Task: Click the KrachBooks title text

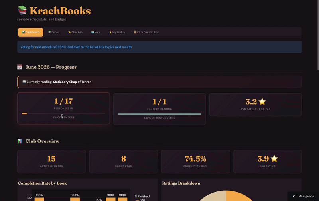Action: pos(60,11)
